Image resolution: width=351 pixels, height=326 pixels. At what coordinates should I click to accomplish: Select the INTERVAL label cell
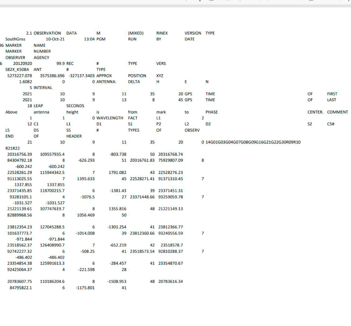43,88
